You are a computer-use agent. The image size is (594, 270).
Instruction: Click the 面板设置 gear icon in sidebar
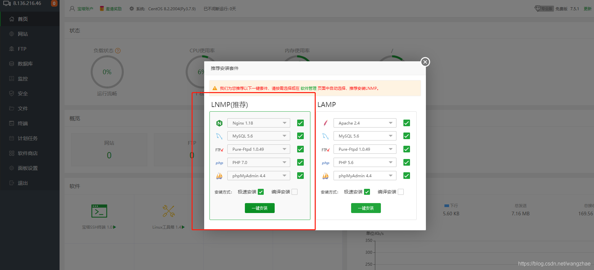(x=12, y=168)
